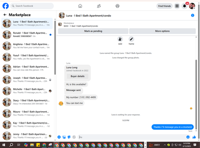Choose a GIF icon in composer
200x148 pixels.
(74, 137)
